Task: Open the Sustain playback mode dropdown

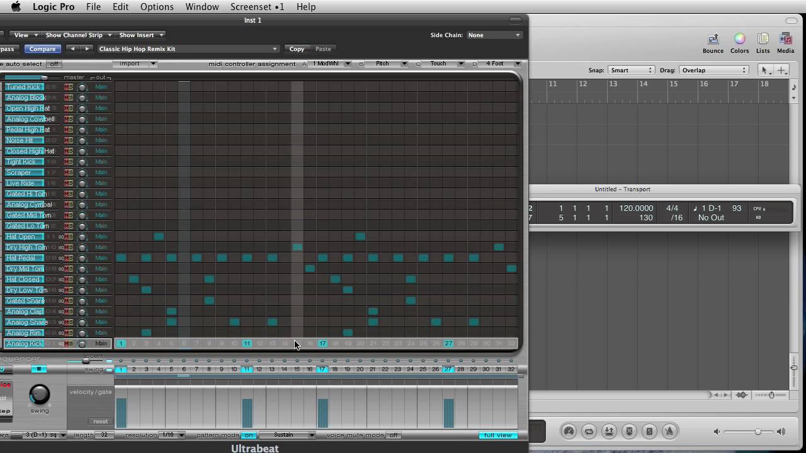Action: click(287, 435)
